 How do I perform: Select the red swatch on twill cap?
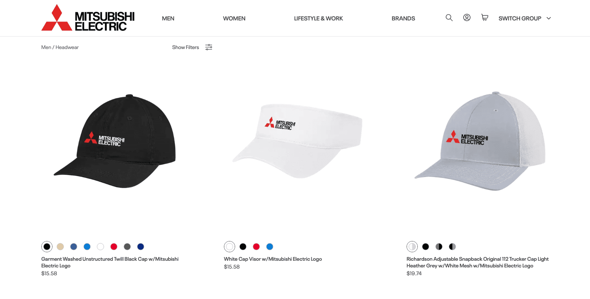click(114, 247)
